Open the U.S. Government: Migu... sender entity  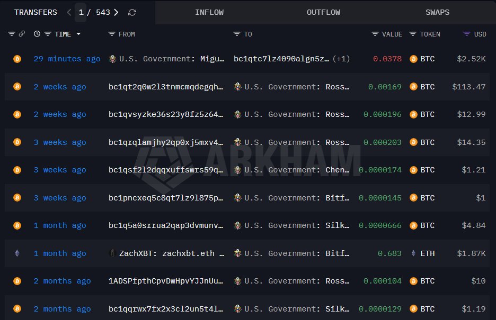[167, 59]
